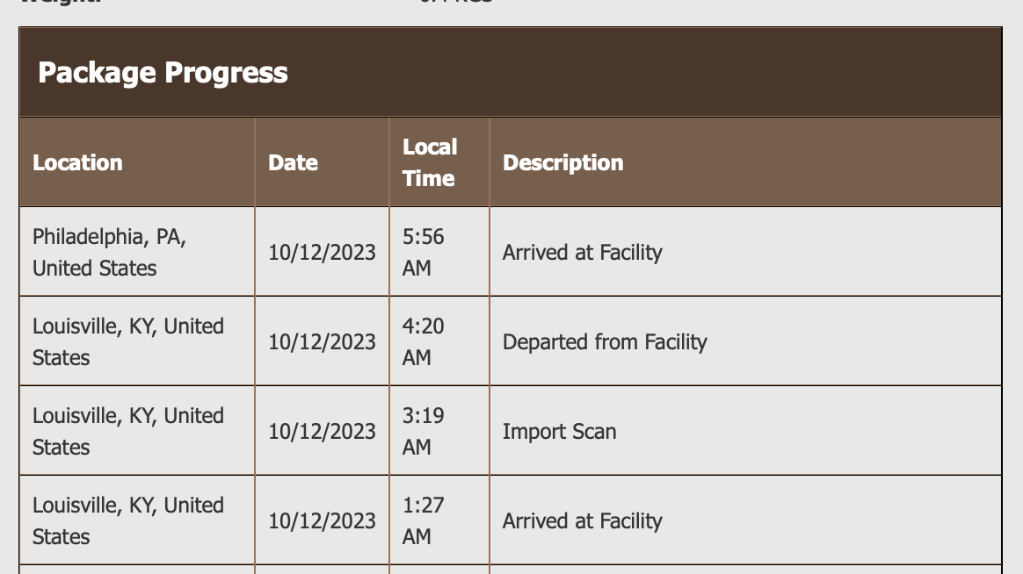Select the 5:56 AM local time cell
This screenshot has width=1023, height=574.
coord(424,252)
